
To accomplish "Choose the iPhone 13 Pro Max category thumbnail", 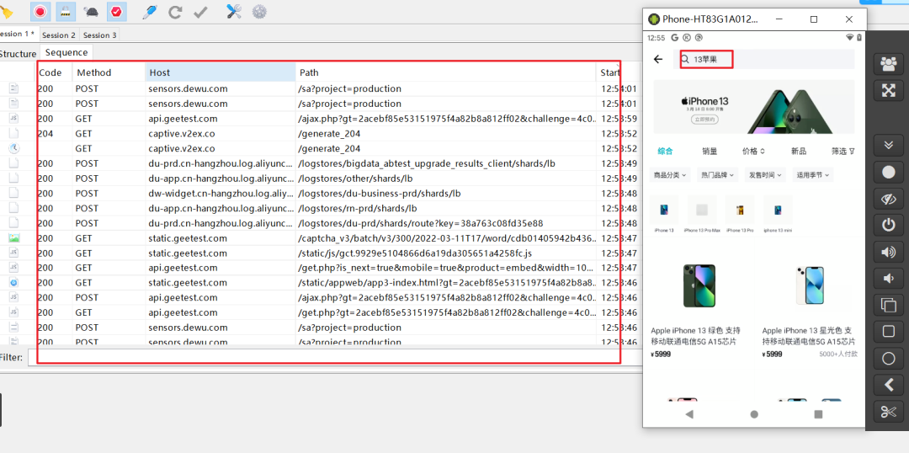I will [x=702, y=214].
